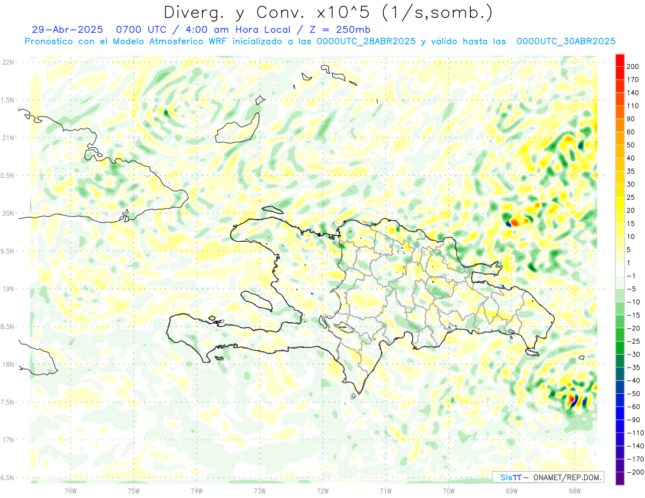This screenshot has width=645, height=498.
Task: Click the white swatch between colorbar values 1 and -1
Action: 620,270
